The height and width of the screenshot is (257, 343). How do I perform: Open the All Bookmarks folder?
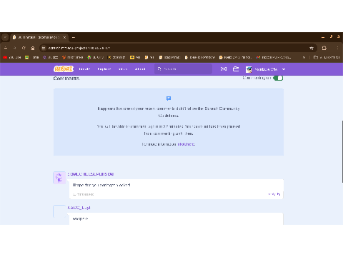[x=327, y=57]
